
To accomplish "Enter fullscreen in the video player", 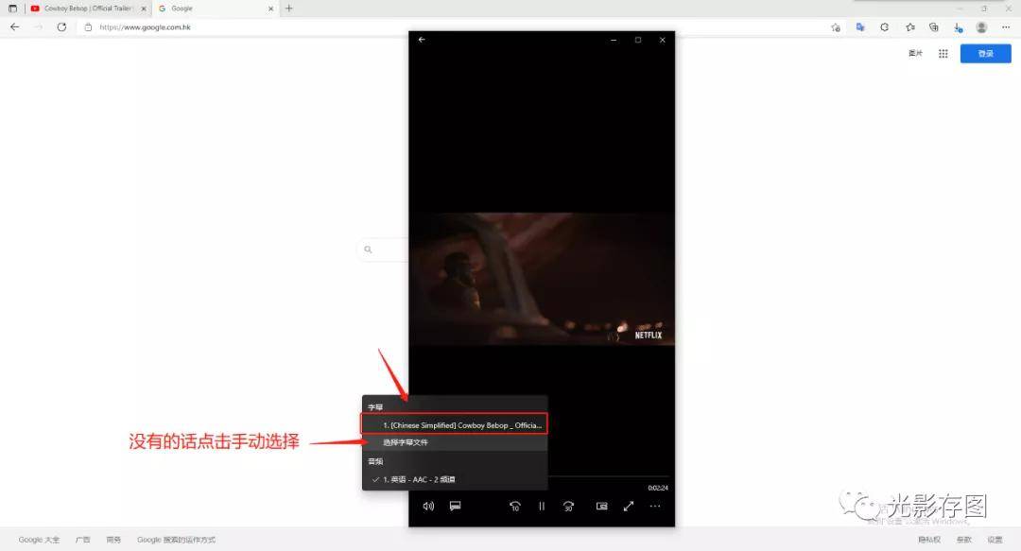I will [x=628, y=506].
